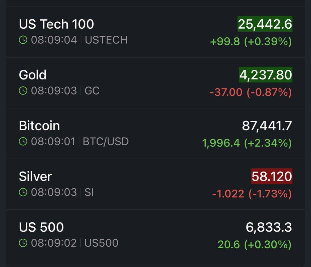Select the BTC/USD ticker symbol
This screenshot has width=311, height=267.
point(106,142)
